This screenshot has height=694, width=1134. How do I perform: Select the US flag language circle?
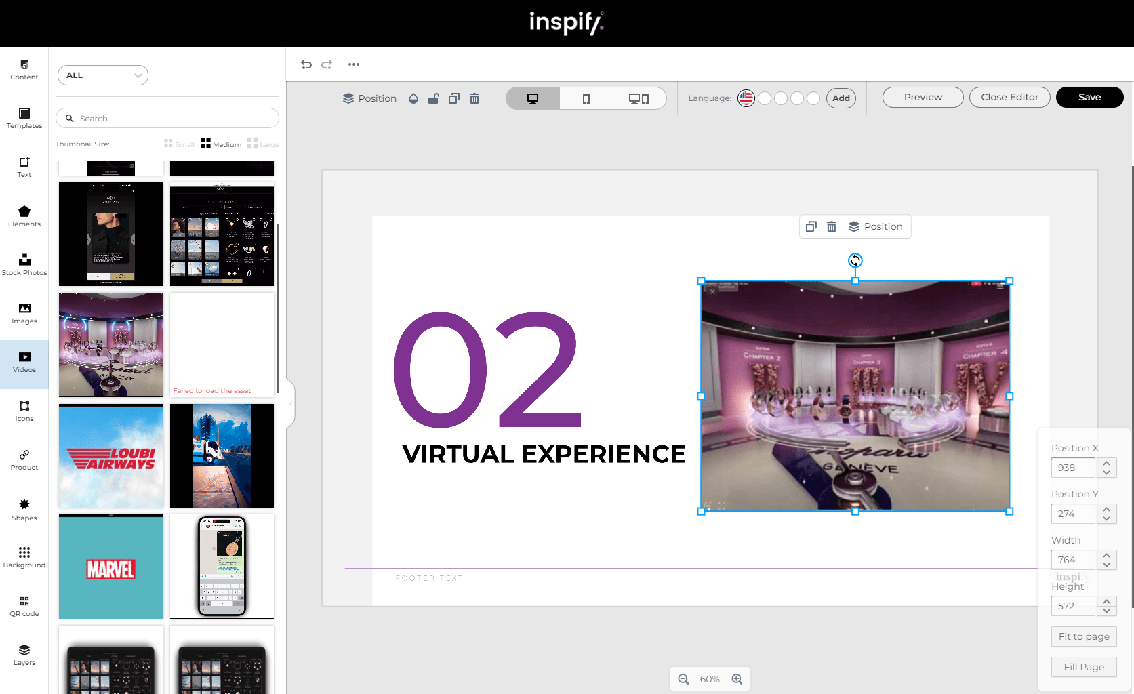[x=746, y=98]
